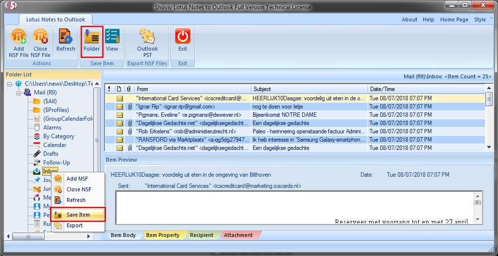Select the Lotus Notes to Outlook ribbon tab
498x256 pixels.
pyautogui.click(x=55, y=19)
